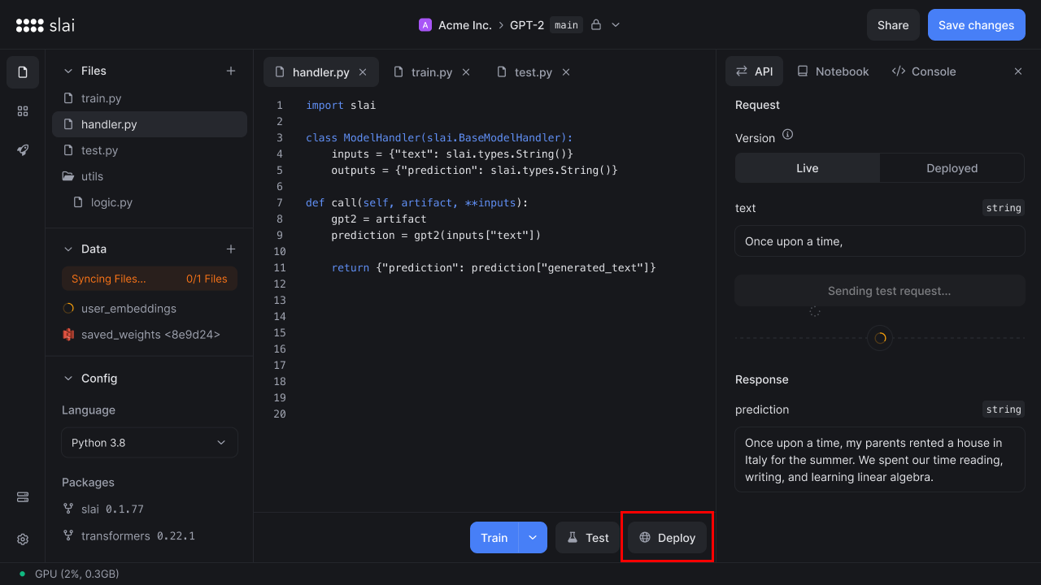Switch to the handler.py editor tab
The width and height of the screenshot is (1041, 585).
coord(321,72)
